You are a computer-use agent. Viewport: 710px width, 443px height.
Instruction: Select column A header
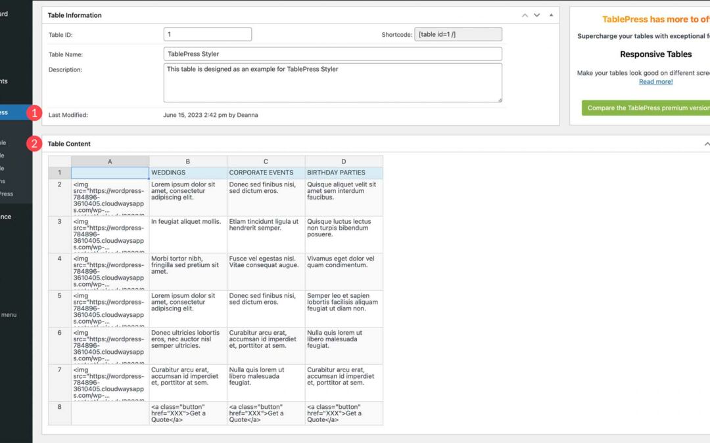pyautogui.click(x=110, y=161)
